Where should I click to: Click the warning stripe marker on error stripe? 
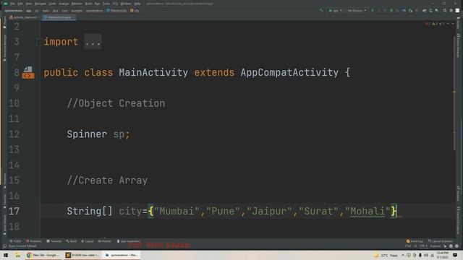tap(454, 92)
